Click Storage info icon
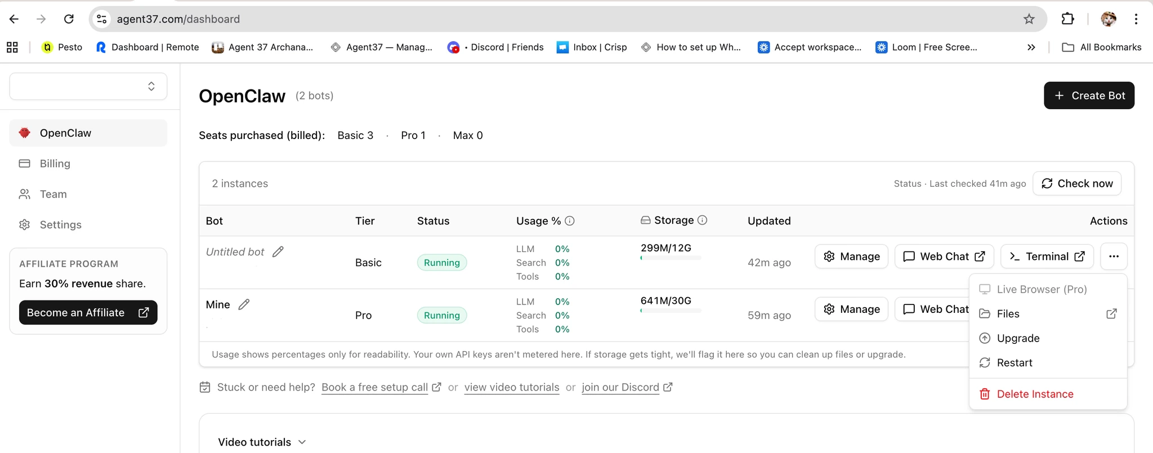This screenshot has height=453, width=1153. pyautogui.click(x=702, y=220)
